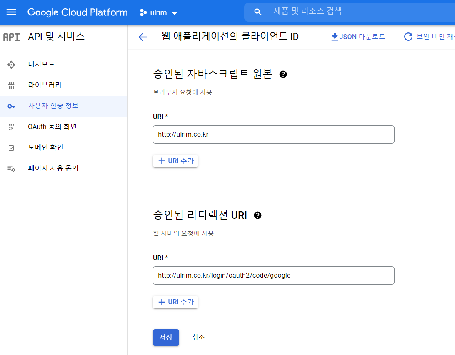This screenshot has width=455, height=355.
Task: Open the 페이지 사용 동의 menu item
Action: point(64,169)
